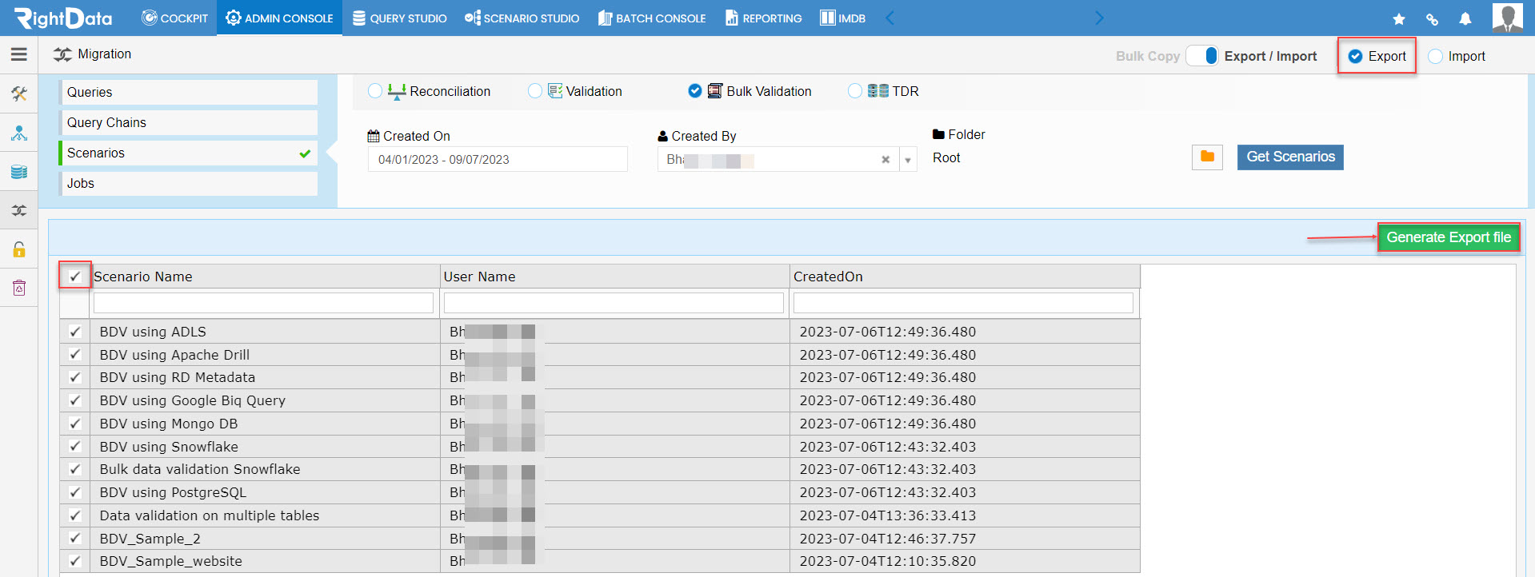Clear the Created By selection

[x=885, y=160]
